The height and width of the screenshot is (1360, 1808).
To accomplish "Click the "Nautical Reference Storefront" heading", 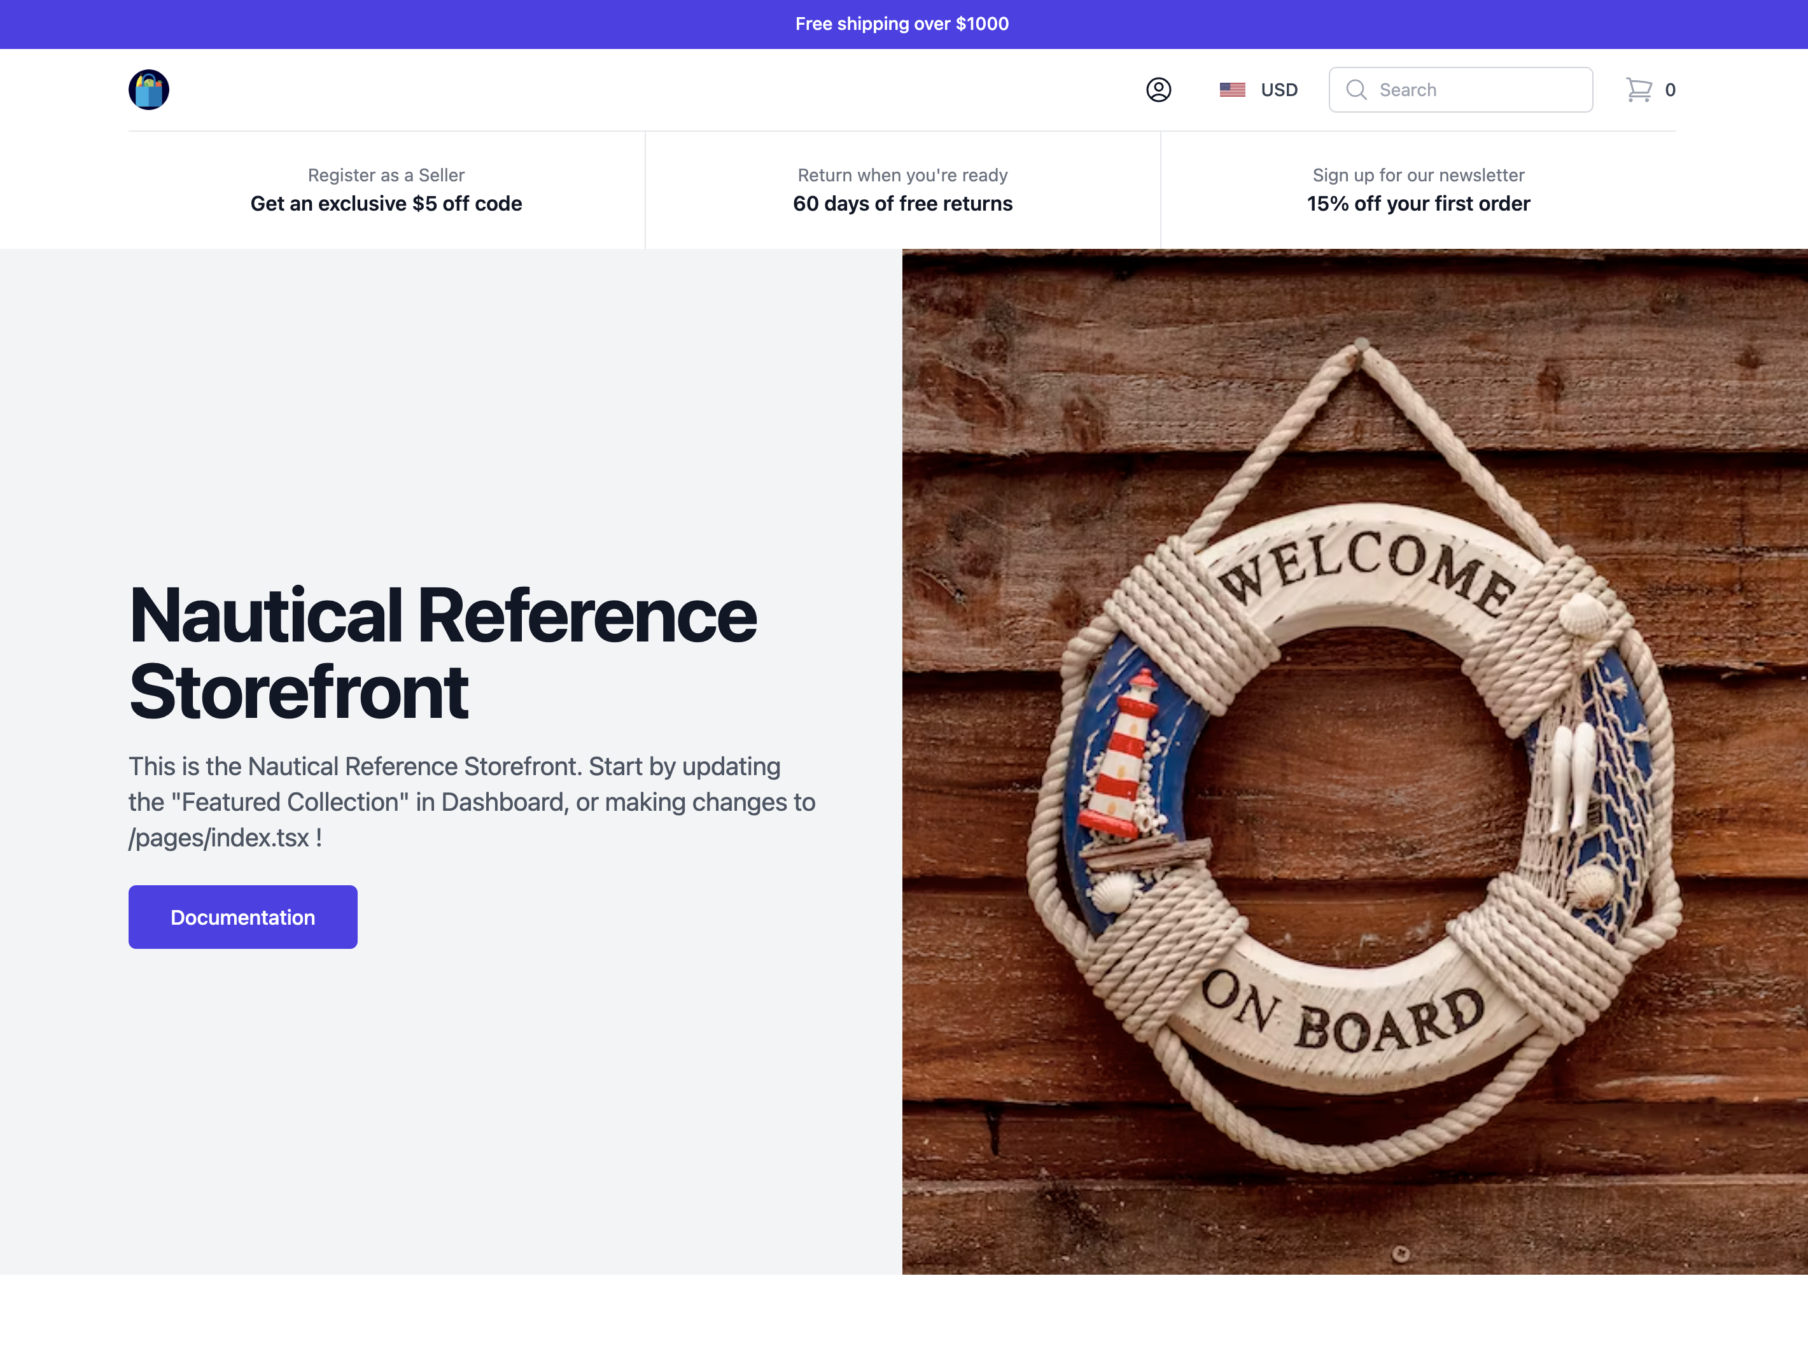I will click(x=442, y=653).
